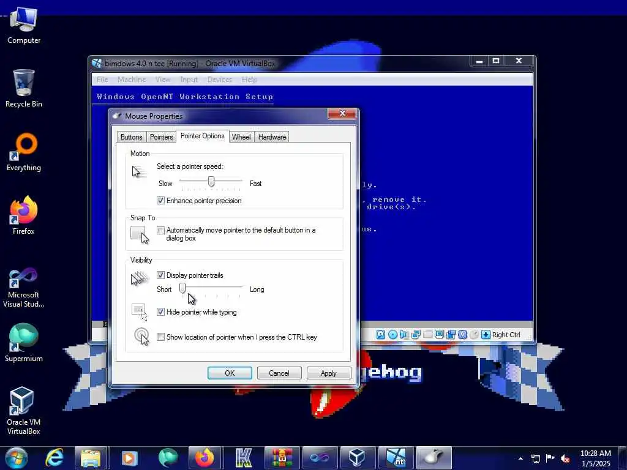The width and height of the screenshot is (627, 470).
Task: Switch to the Wheel tab
Action: [x=241, y=136]
